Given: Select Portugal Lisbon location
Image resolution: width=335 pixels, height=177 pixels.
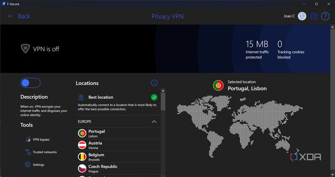Looking at the screenshot, I should click(x=118, y=133).
